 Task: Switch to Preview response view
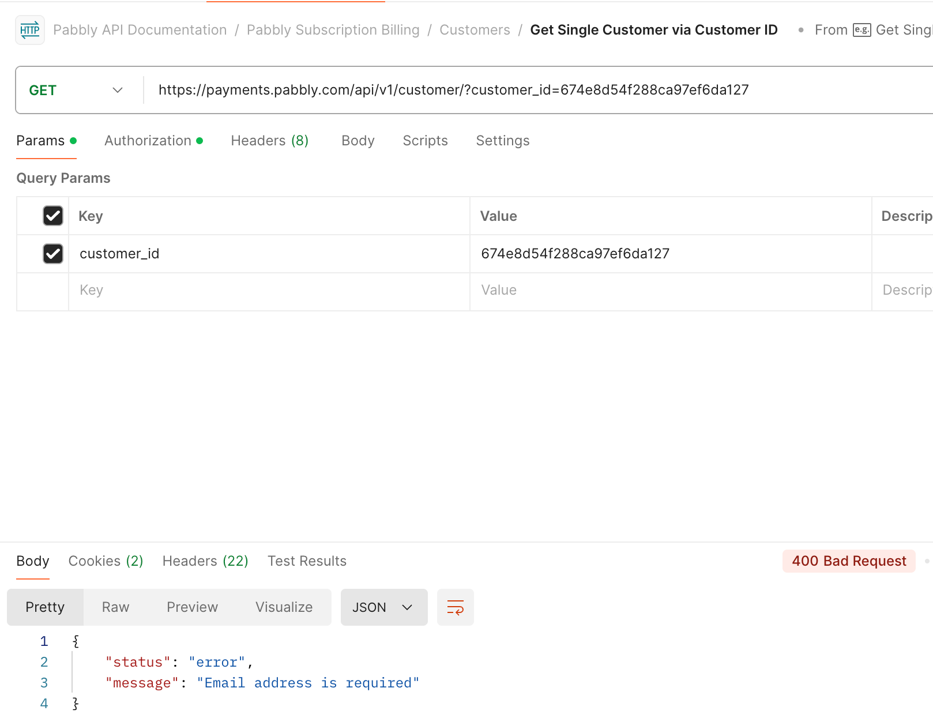click(x=193, y=607)
